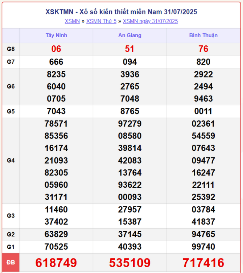
Task: Click G1 number 40393
Action: [130, 247]
